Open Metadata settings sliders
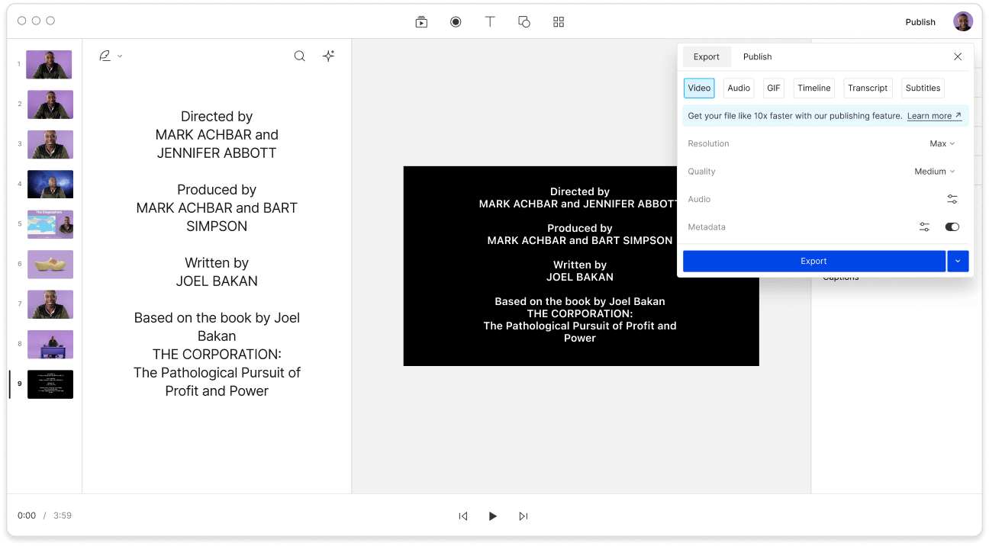This screenshot has height=546, width=989. pyautogui.click(x=924, y=226)
